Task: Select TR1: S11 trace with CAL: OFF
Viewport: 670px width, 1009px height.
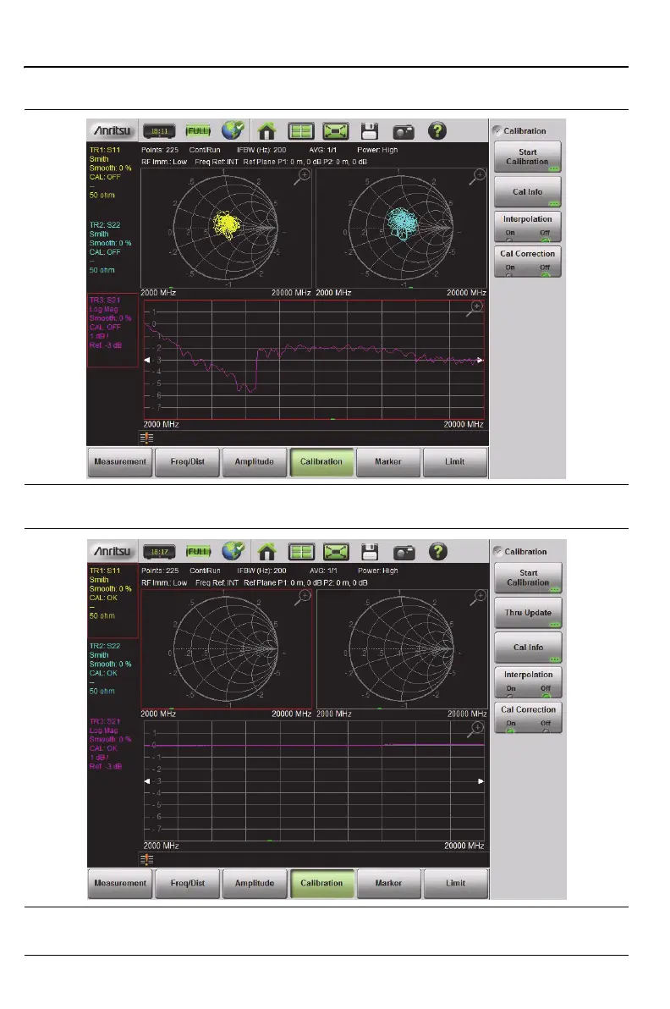Action: pos(113,173)
